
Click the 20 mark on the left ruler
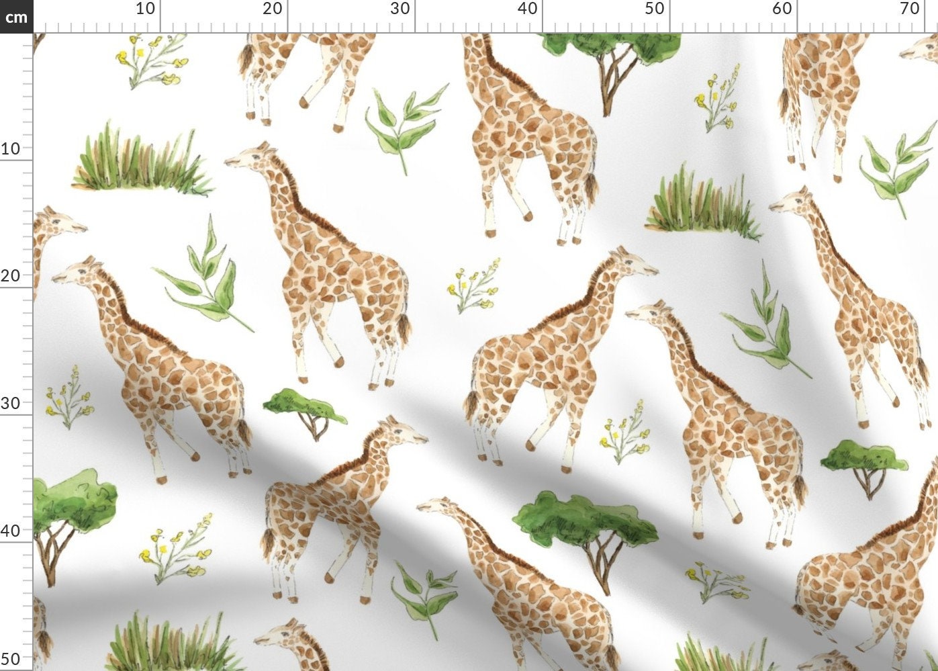point(10,275)
